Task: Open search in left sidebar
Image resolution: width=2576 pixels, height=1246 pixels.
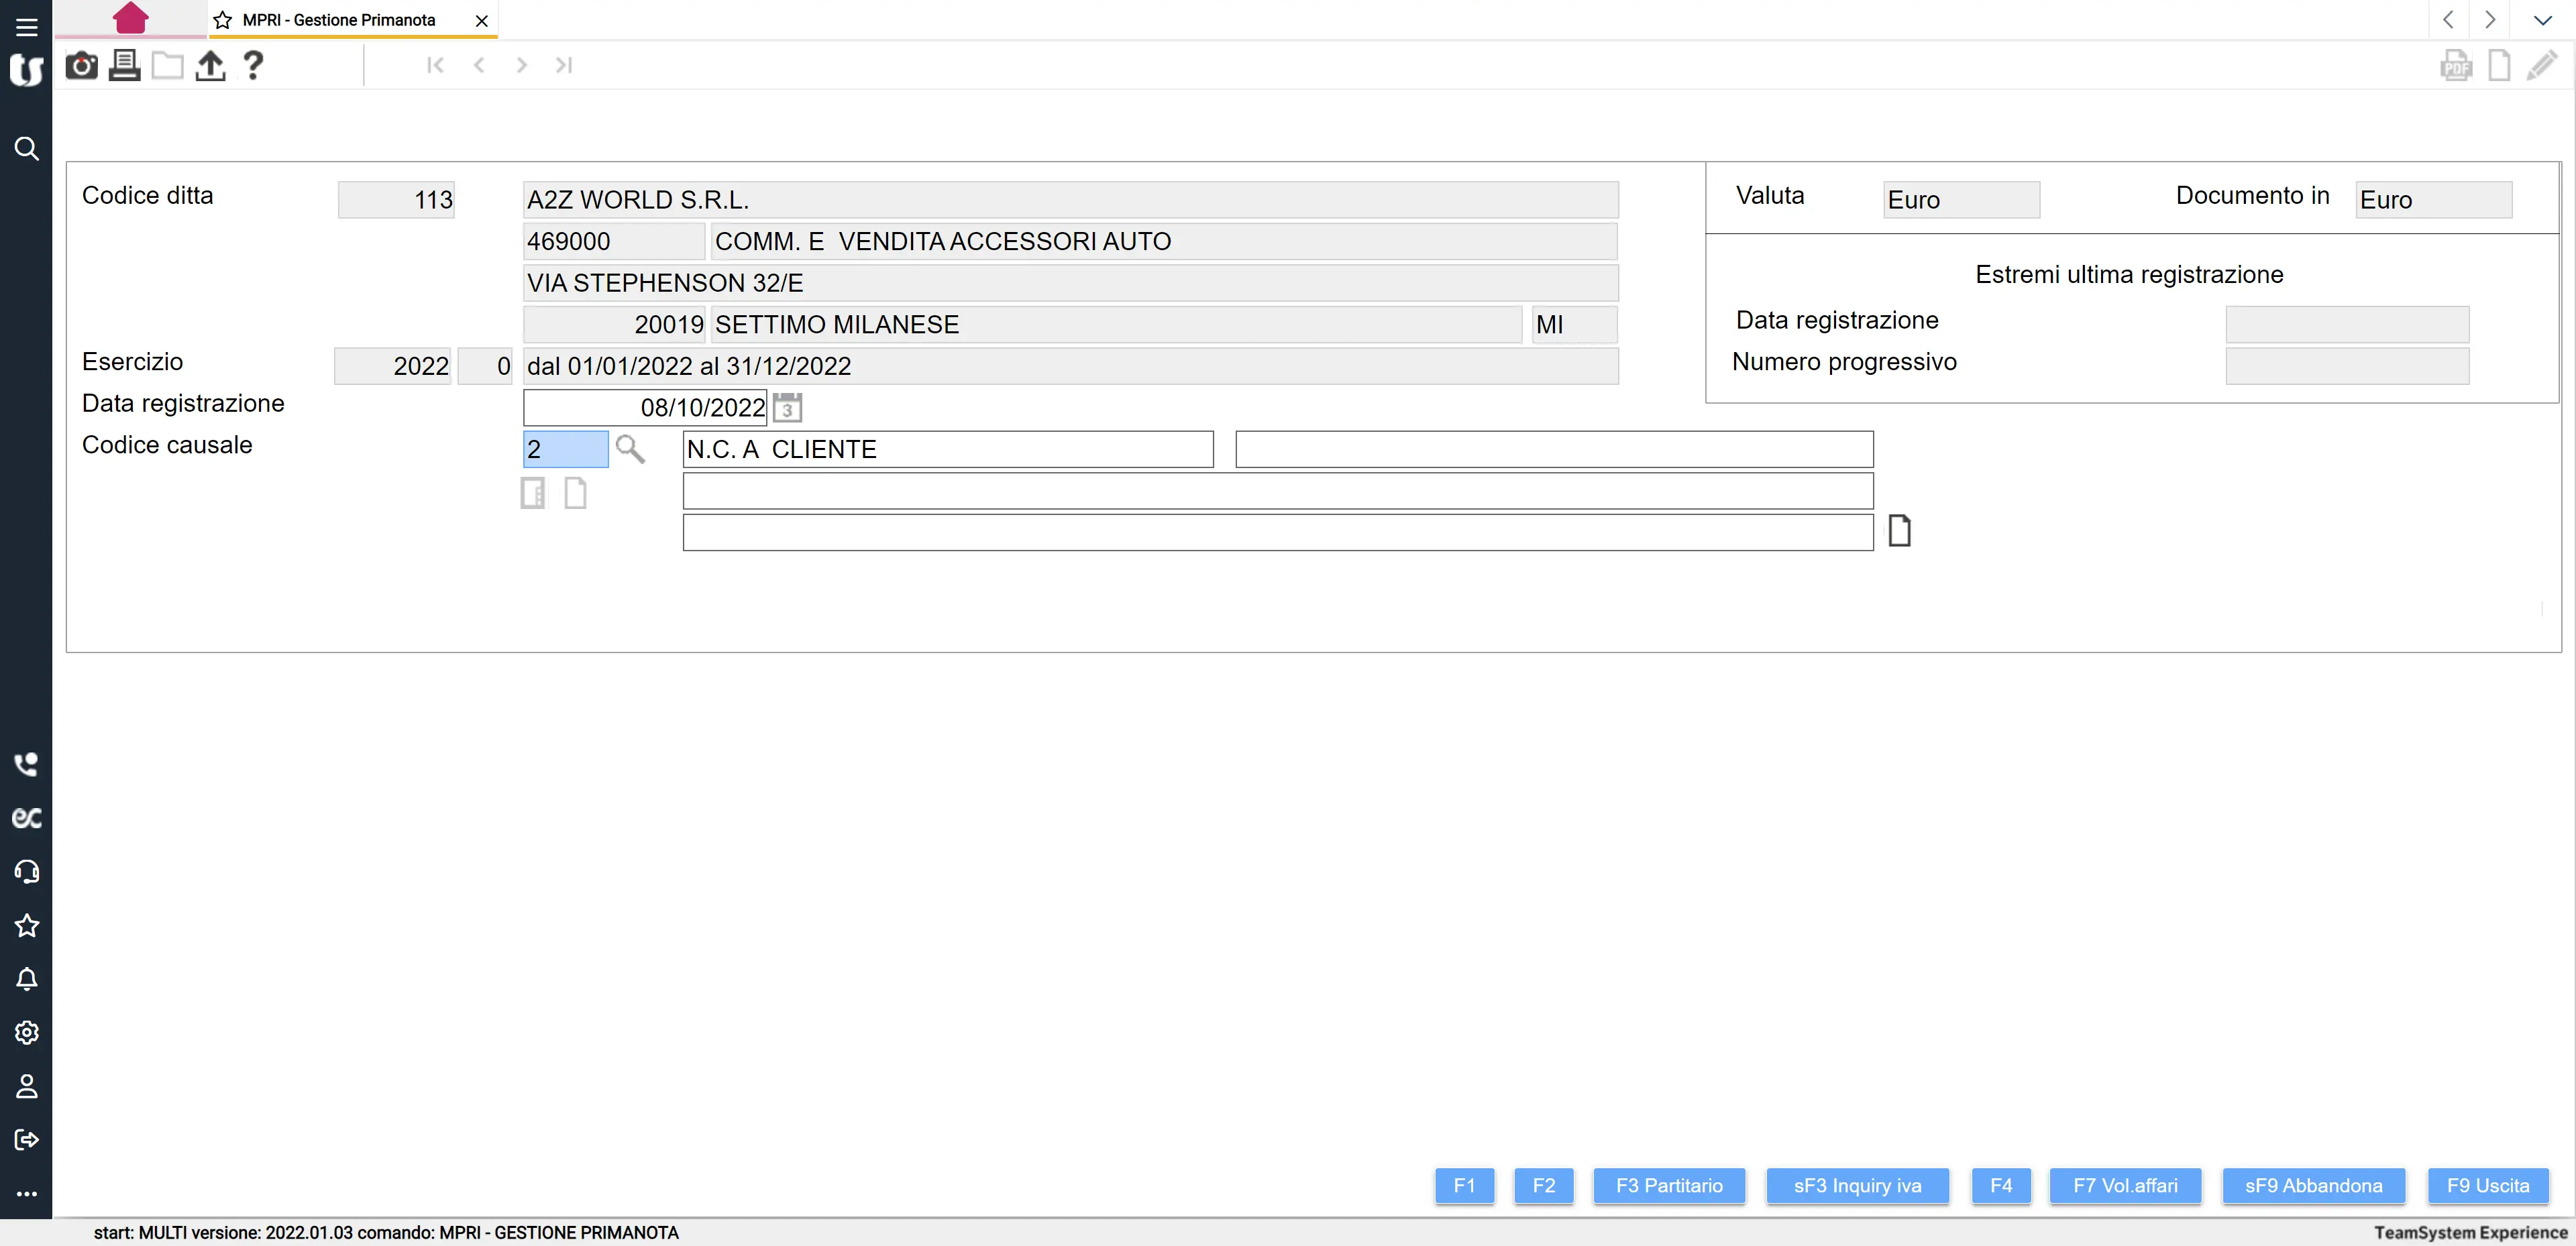Action: [x=27, y=149]
